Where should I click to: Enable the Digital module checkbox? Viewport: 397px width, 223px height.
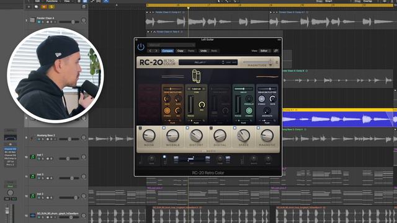pos(211,128)
